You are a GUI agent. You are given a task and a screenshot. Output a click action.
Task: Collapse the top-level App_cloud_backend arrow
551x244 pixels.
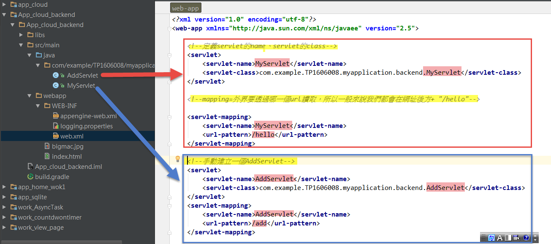(4, 15)
